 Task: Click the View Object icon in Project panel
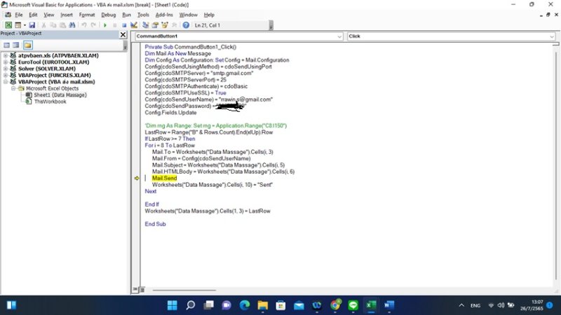(16, 45)
